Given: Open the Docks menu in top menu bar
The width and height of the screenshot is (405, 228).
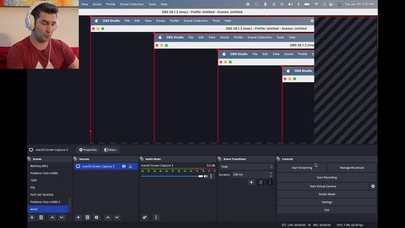Looking at the screenshot, I should coord(97,4).
